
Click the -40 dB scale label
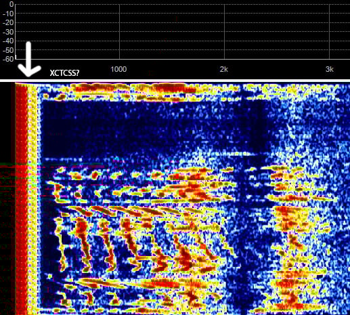point(8,41)
